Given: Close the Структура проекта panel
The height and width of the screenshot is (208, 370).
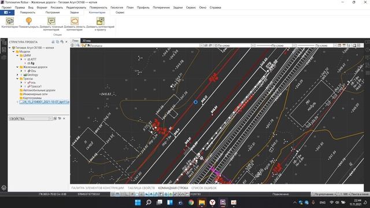Looking at the screenshot, I should pos(66,42).
